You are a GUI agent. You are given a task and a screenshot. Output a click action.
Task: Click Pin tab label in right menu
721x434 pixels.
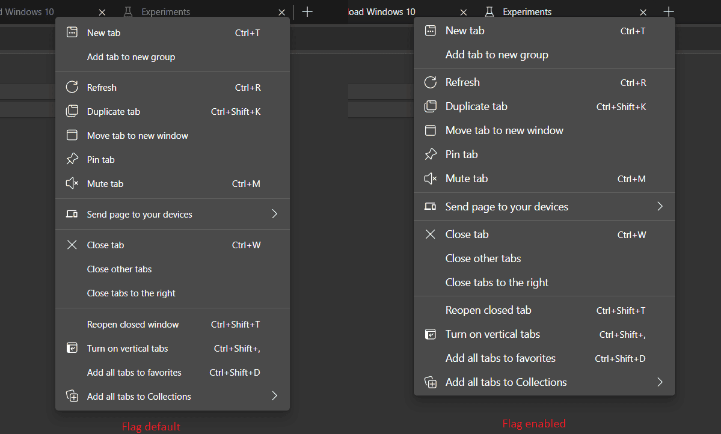[x=462, y=154]
